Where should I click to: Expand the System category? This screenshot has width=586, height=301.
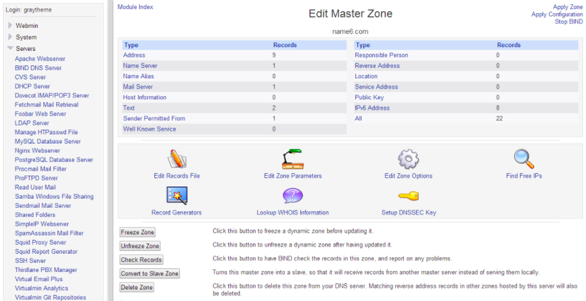(x=11, y=37)
